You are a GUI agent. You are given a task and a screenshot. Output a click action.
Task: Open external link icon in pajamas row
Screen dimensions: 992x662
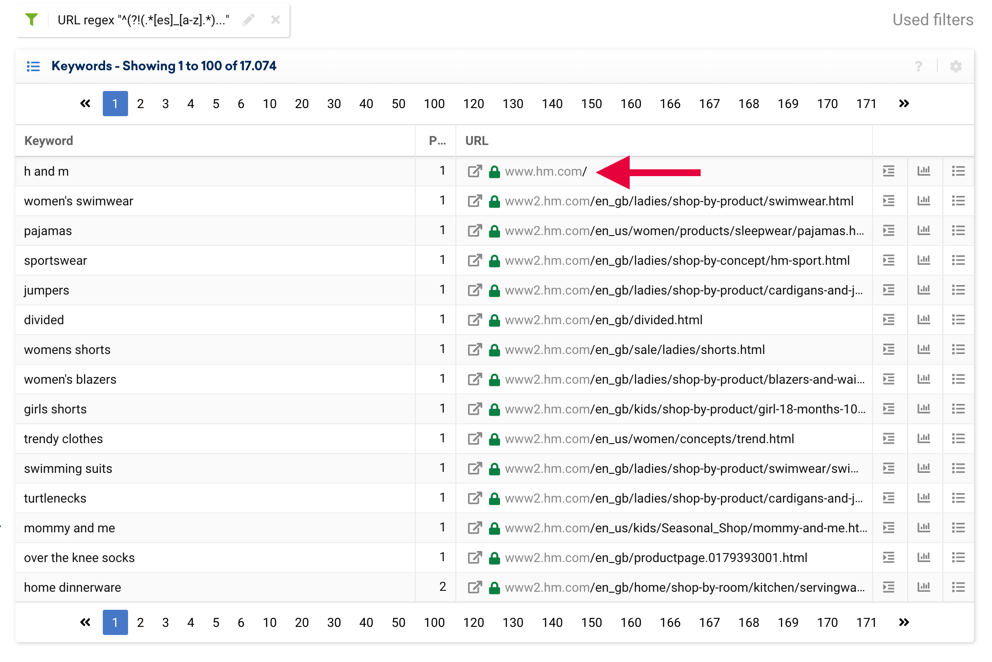475,231
